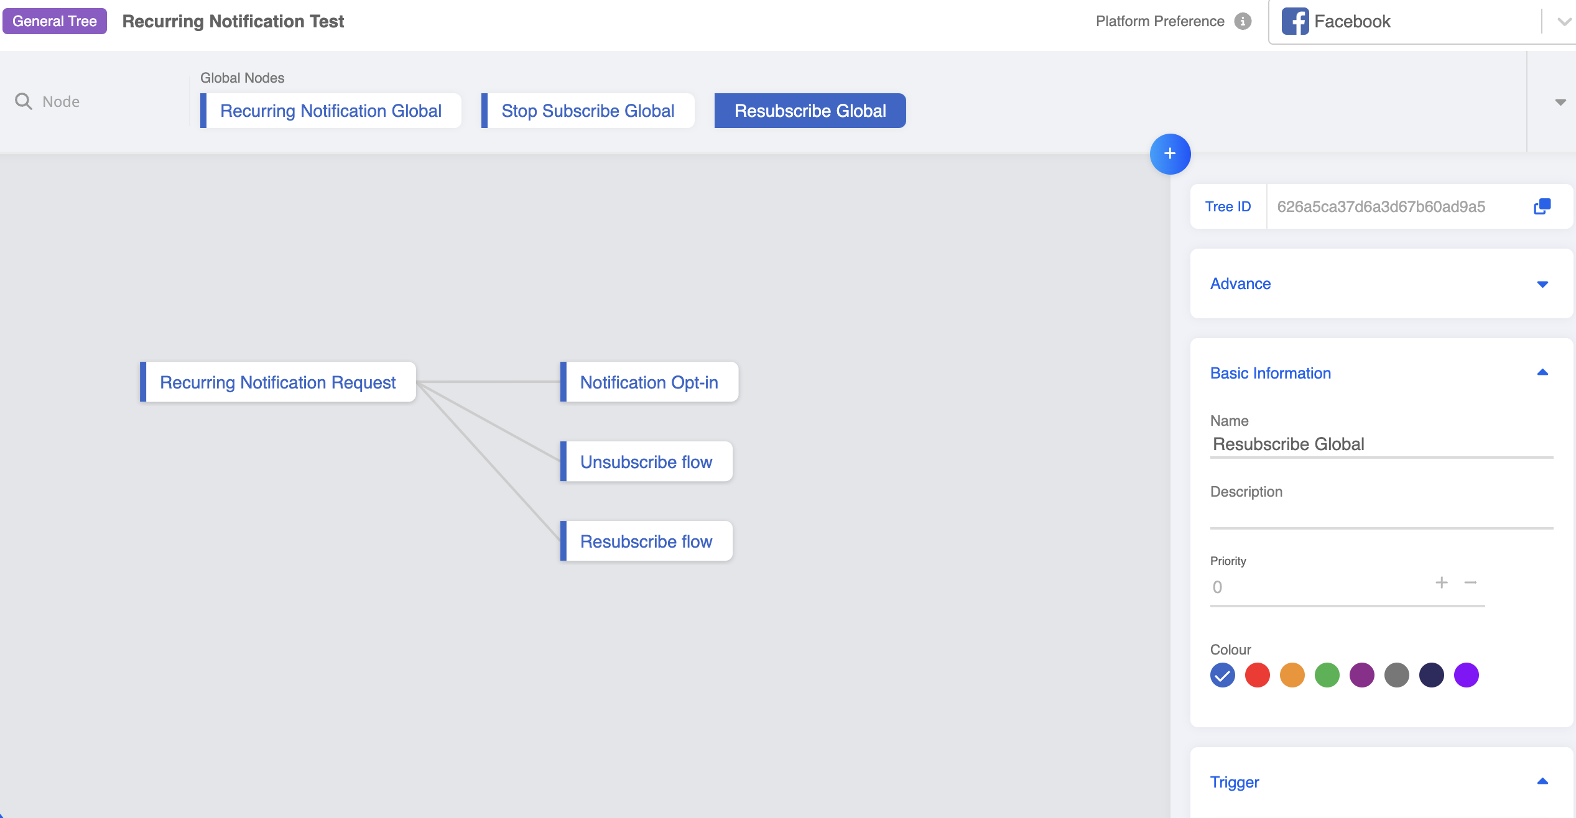Open the Notification Opt-in node
Image resolution: width=1576 pixels, height=818 pixels.
pyautogui.click(x=649, y=382)
